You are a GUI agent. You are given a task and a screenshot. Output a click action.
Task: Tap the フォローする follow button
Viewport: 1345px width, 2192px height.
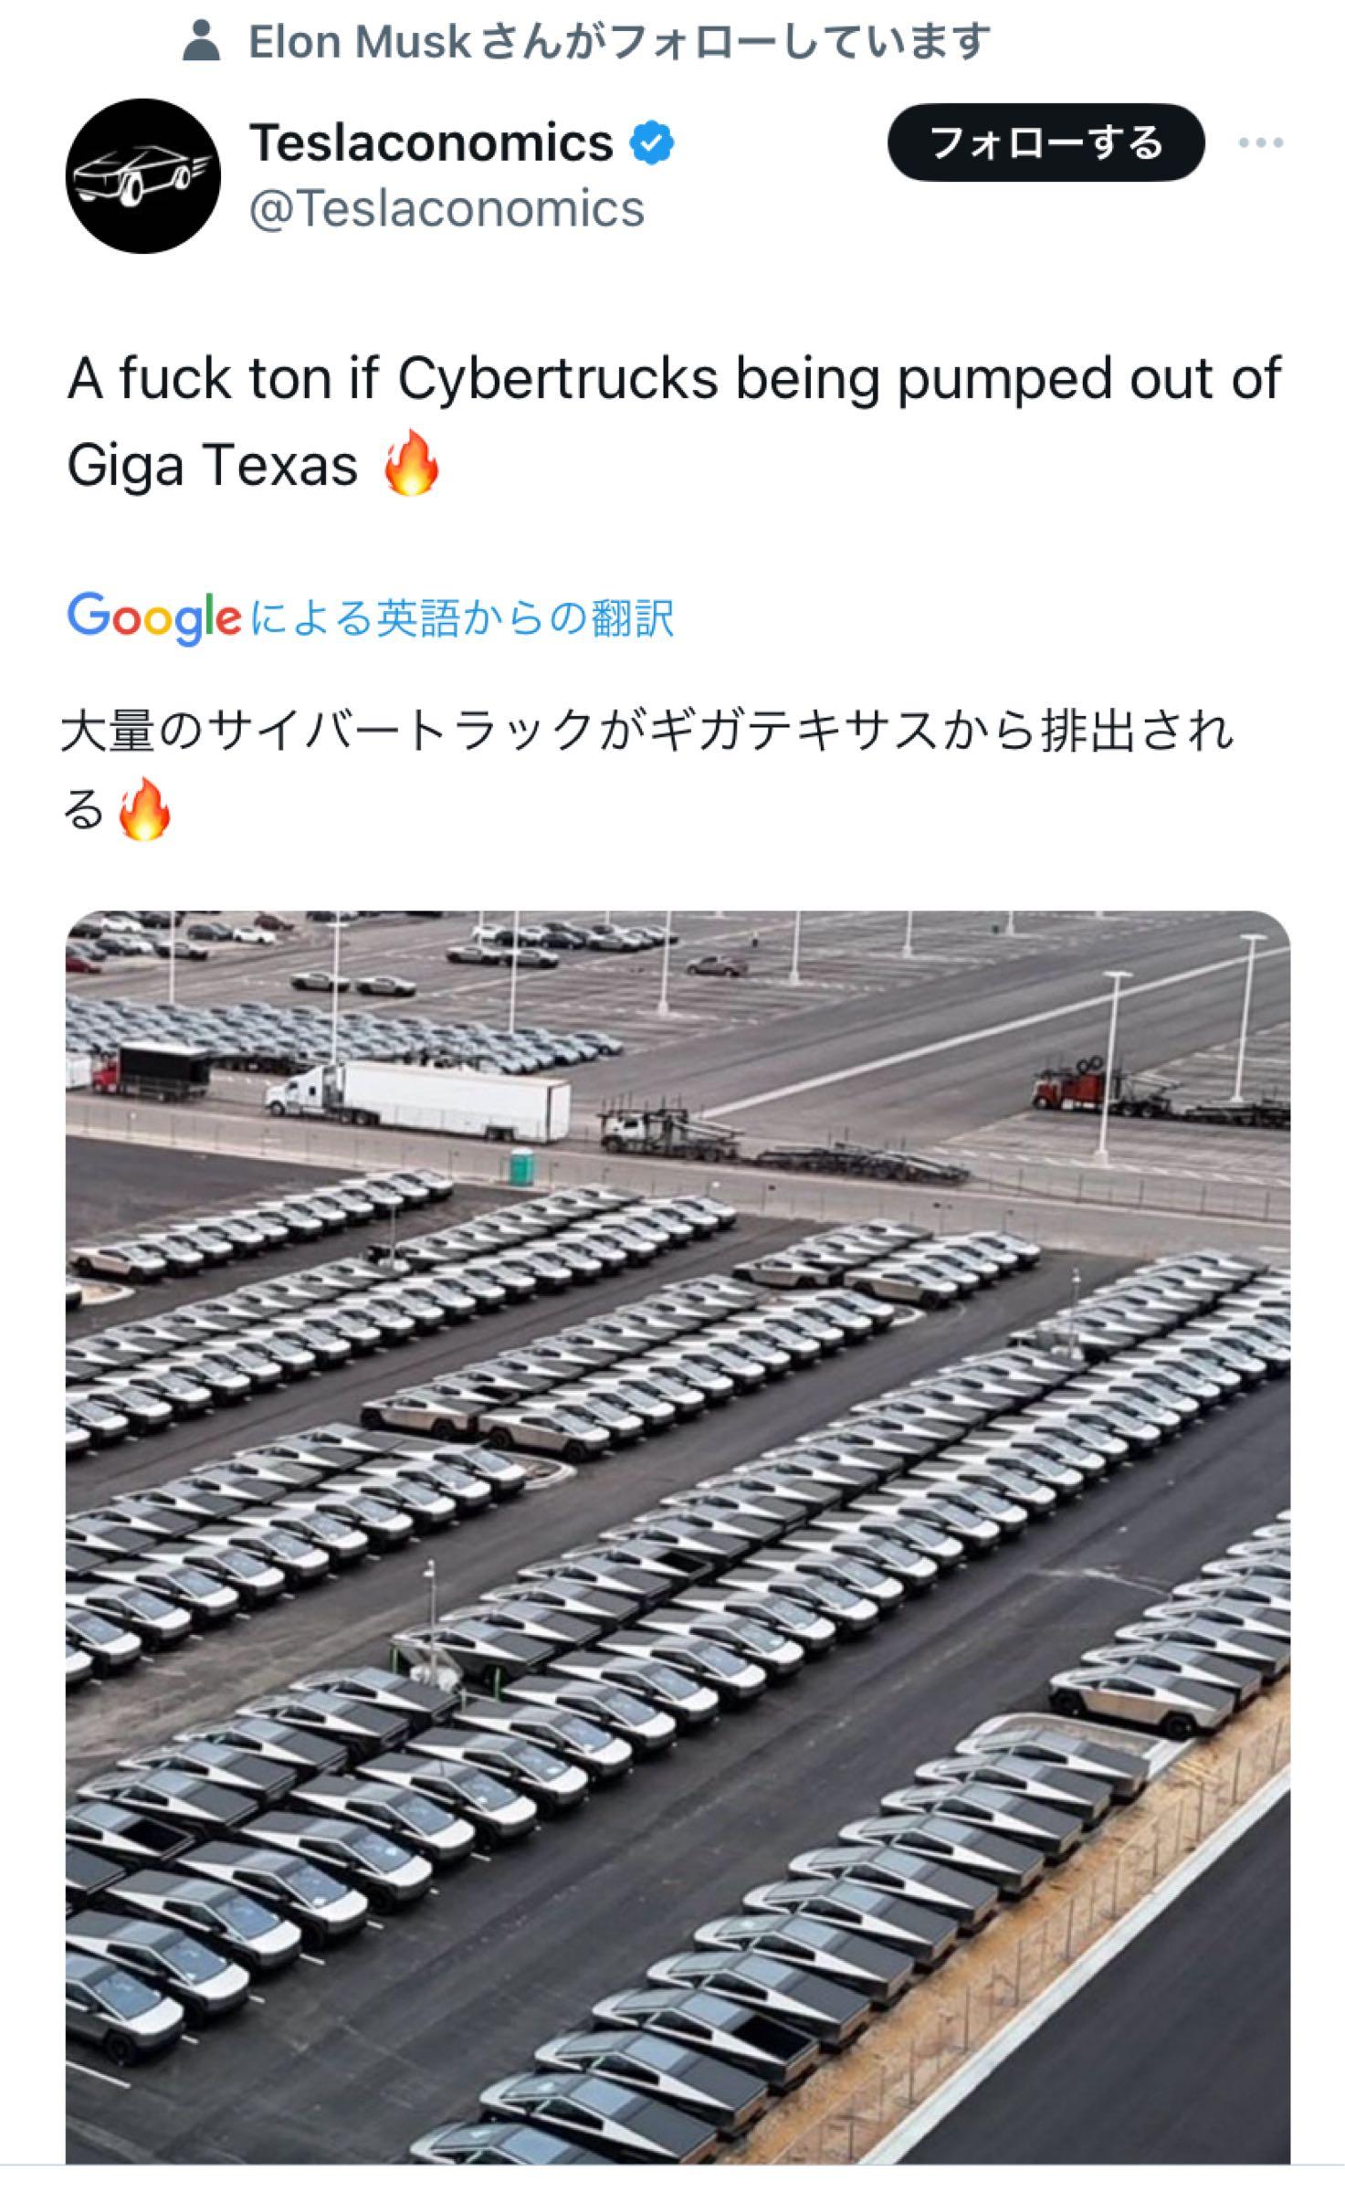1046,142
